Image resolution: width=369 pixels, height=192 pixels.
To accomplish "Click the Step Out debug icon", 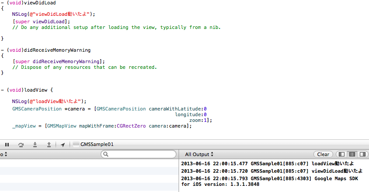I will 49,145.
